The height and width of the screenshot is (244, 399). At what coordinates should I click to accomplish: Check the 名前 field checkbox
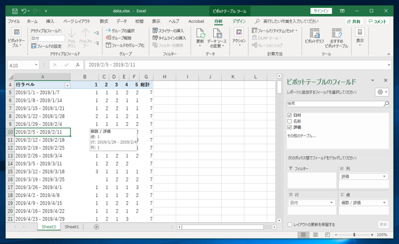click(x=289, y=121)
